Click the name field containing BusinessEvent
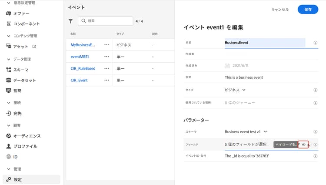 point(265,43)
